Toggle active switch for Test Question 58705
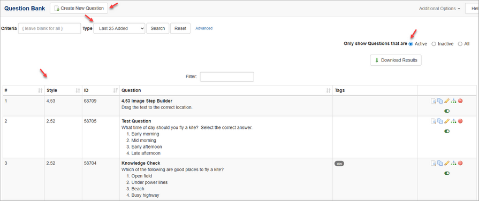Screen dimensions: 479x201 coord(447,131)
